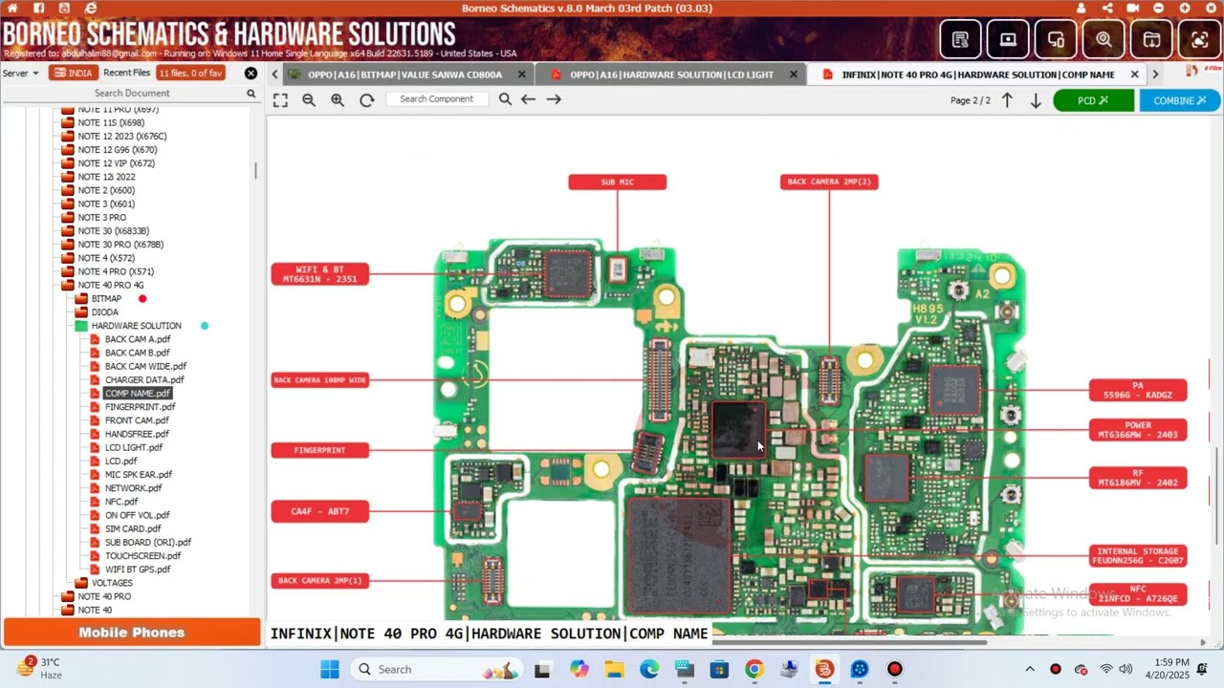Open the YouTube icon link
Screen dimensions: 1224x688
point(65,8)
